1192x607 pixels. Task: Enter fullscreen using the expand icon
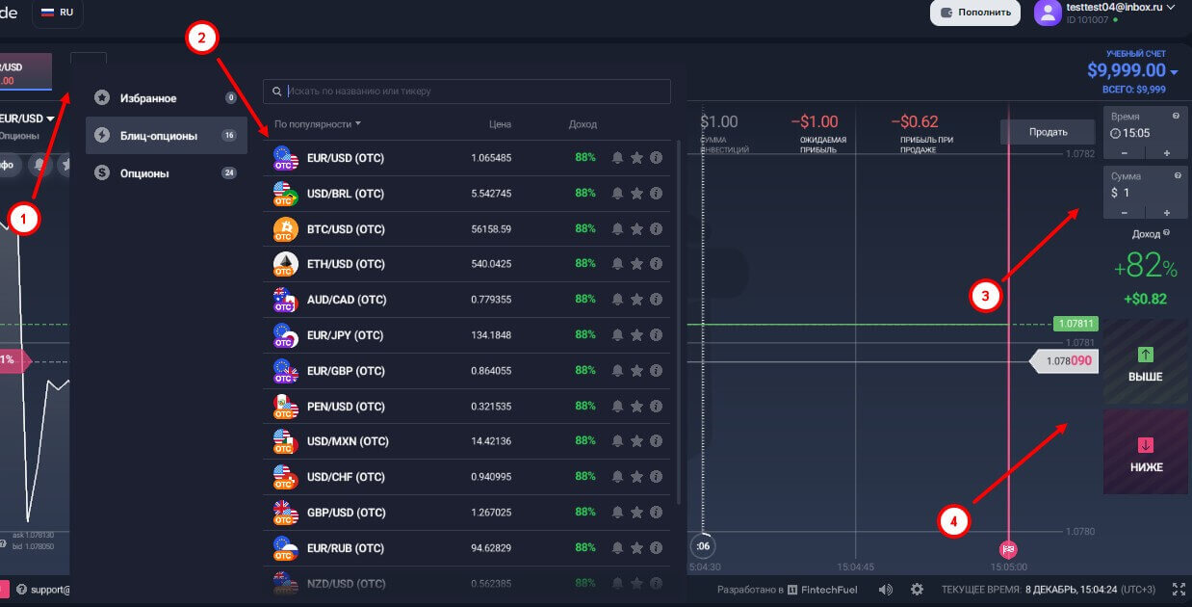(x=1179, y=590)
